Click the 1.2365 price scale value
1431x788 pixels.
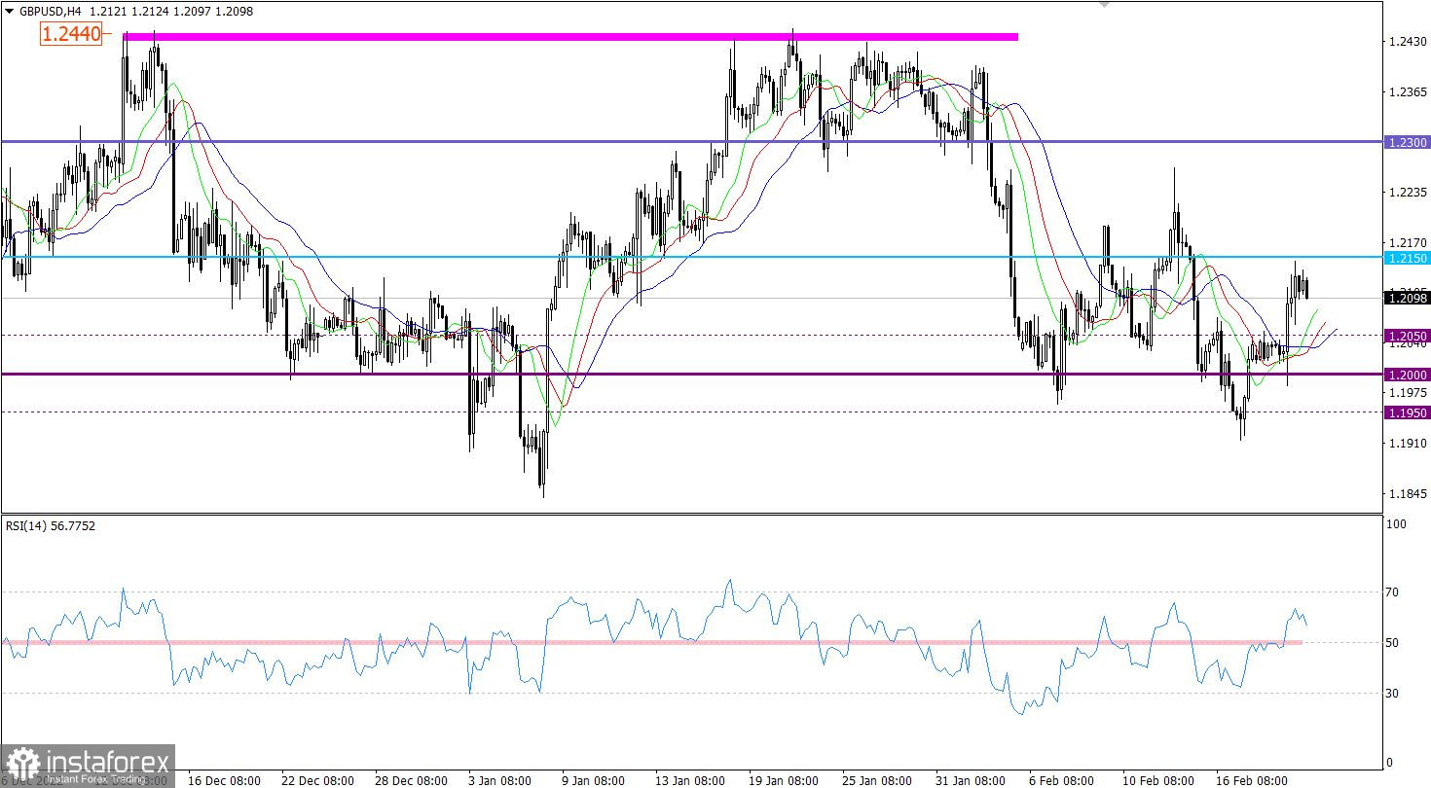click(1409, 91)
